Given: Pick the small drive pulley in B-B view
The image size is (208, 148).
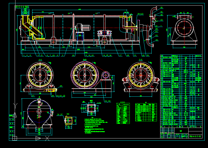Looking at the screenshot, I should (106, 75).
